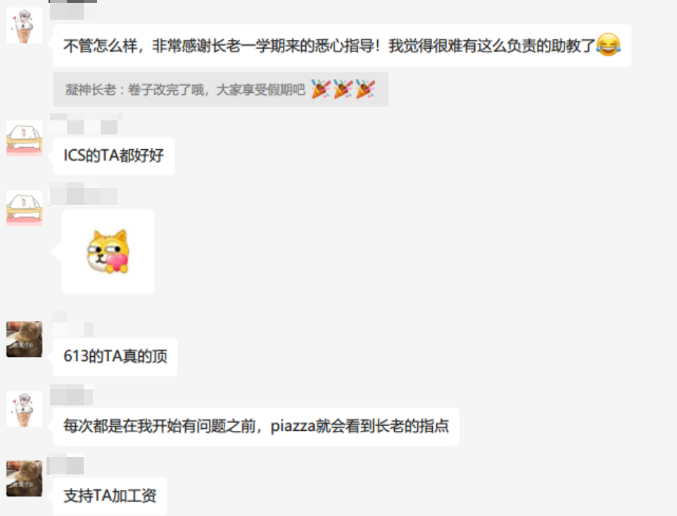Select the message 613的TA真的顶

tap(115, 357)
